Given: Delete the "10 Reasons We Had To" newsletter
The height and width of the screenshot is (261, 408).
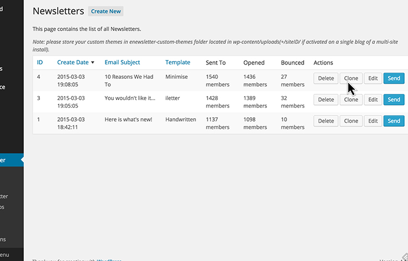Looking at the screenshot, I should point(326,78).
